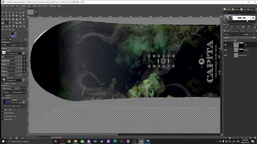Select the Text tool

[x=3, y=30]
